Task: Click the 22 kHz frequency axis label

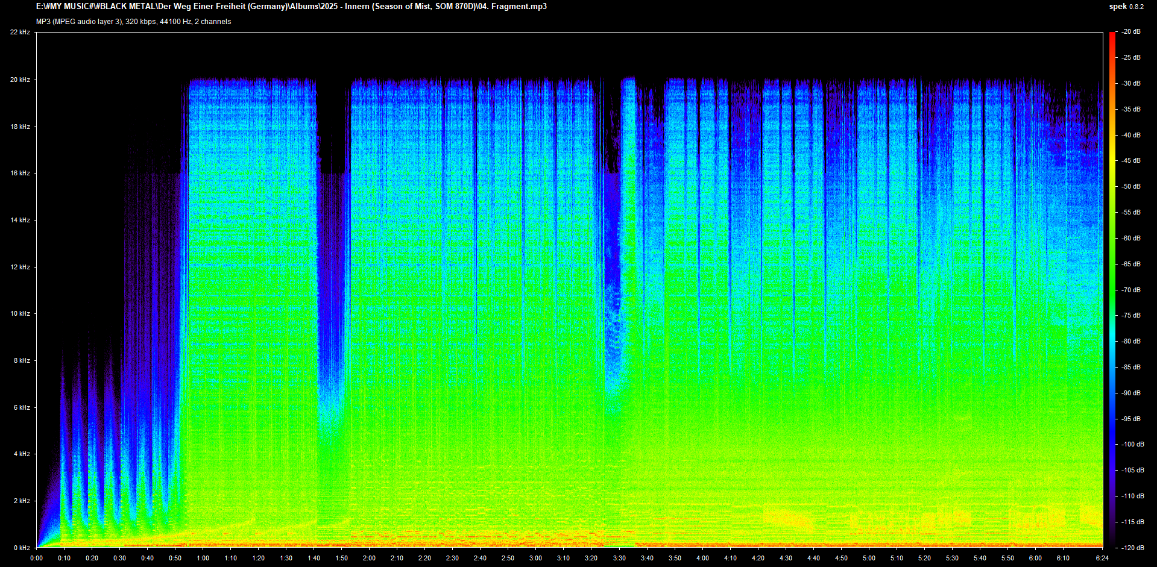Action: point(20,32)
